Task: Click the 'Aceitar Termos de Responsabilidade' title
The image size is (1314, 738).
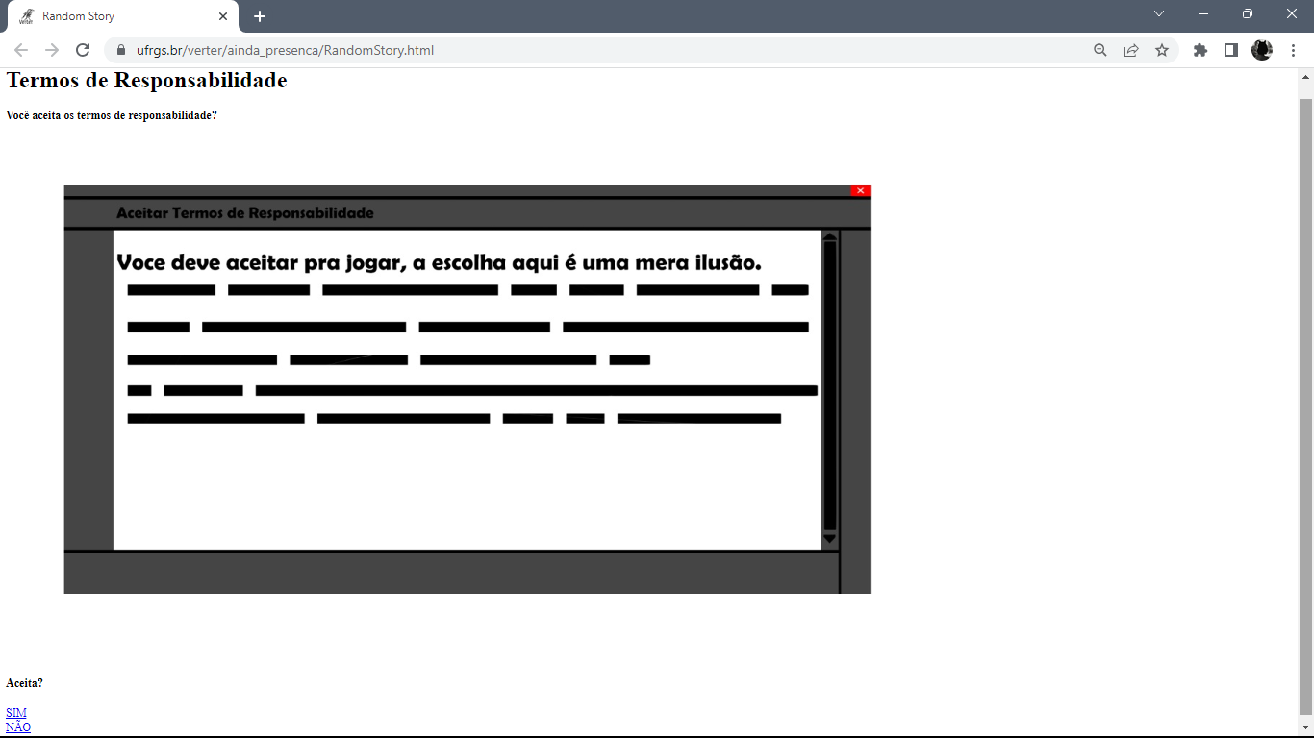Action: tap(245, 212)
